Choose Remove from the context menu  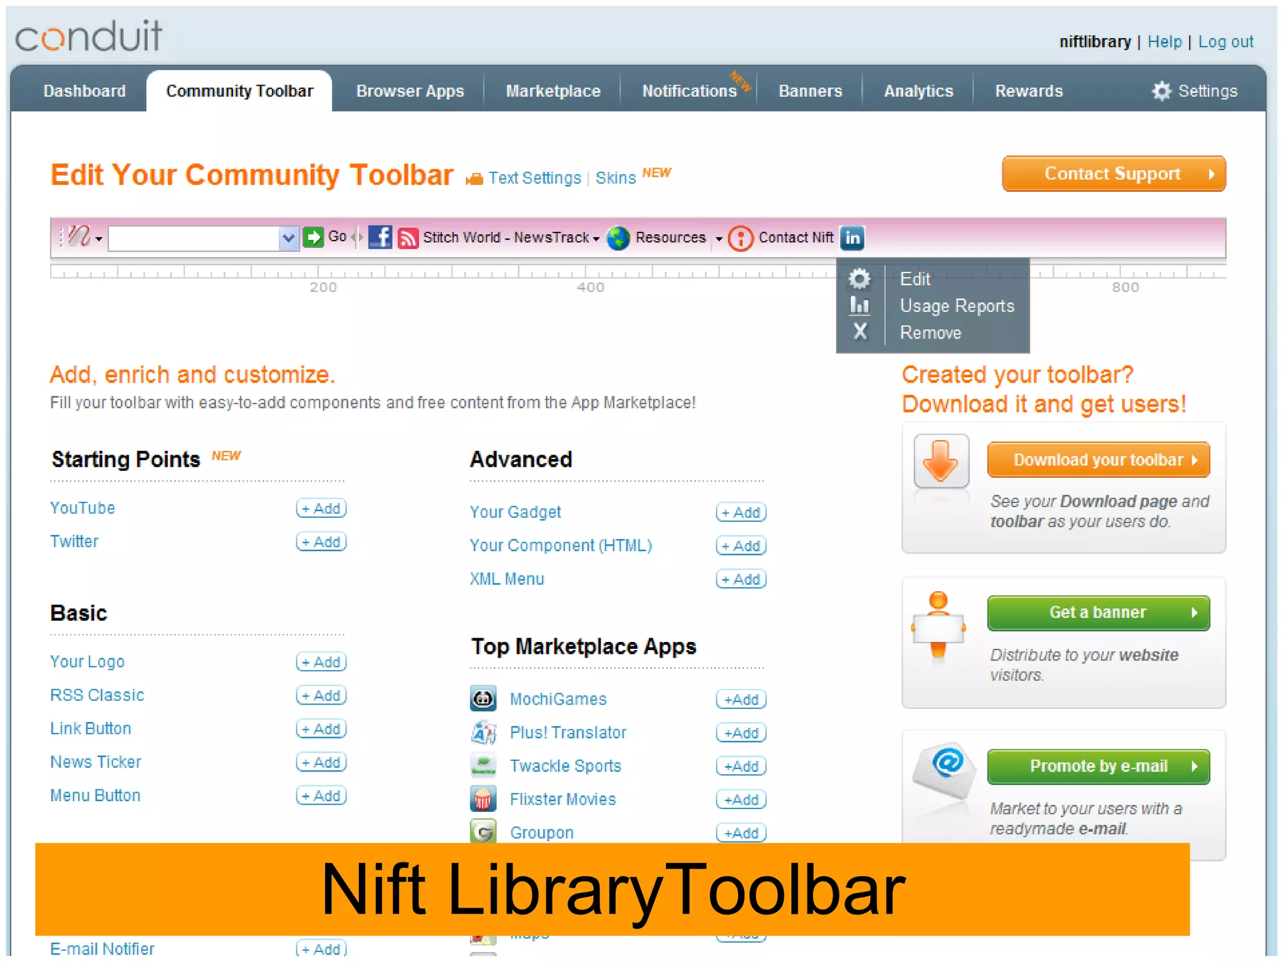click(930, 333)
